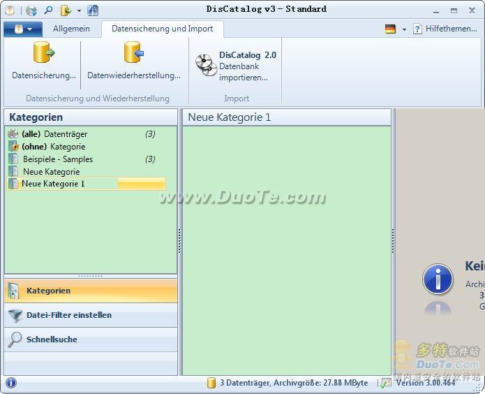Click the blue app icon in quick toolbar
The width and height of the screenshot is (485, 394).
coord(93,10)
